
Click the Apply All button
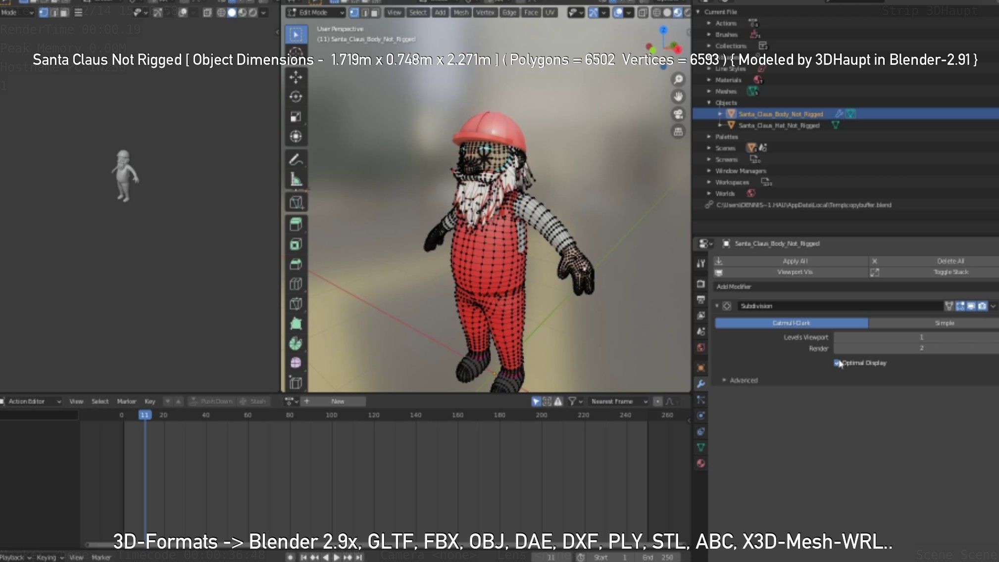point(791,261)
